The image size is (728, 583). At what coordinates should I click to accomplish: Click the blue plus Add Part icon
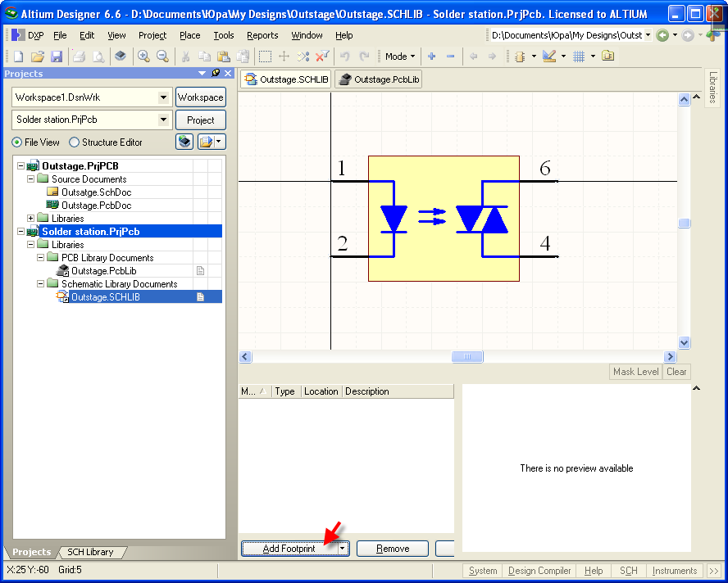pos(431,56)
